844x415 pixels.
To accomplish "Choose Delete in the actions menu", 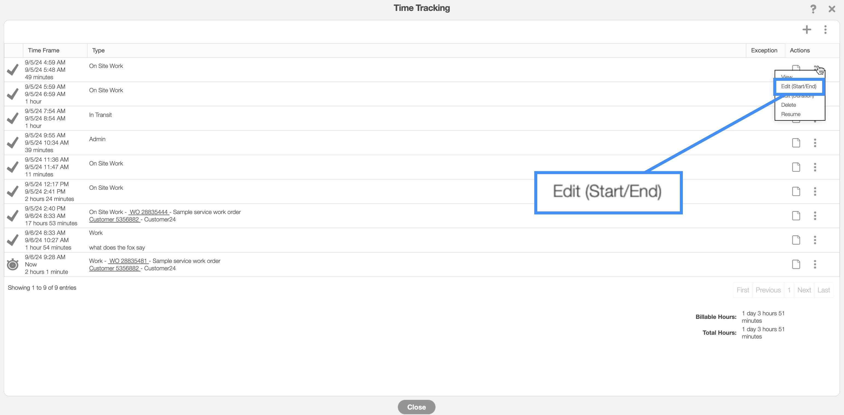I will (x=788, y=105).
